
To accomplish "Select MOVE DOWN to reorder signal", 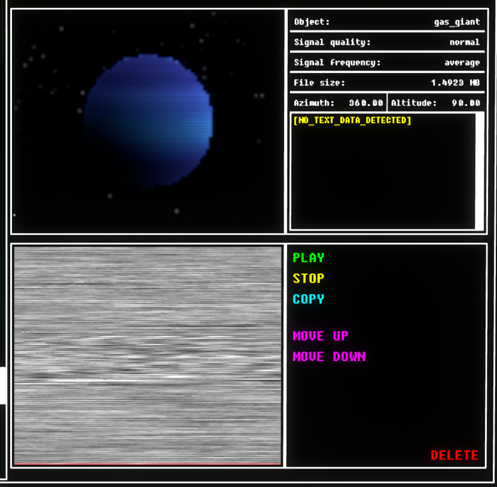I will coord(328,357).
